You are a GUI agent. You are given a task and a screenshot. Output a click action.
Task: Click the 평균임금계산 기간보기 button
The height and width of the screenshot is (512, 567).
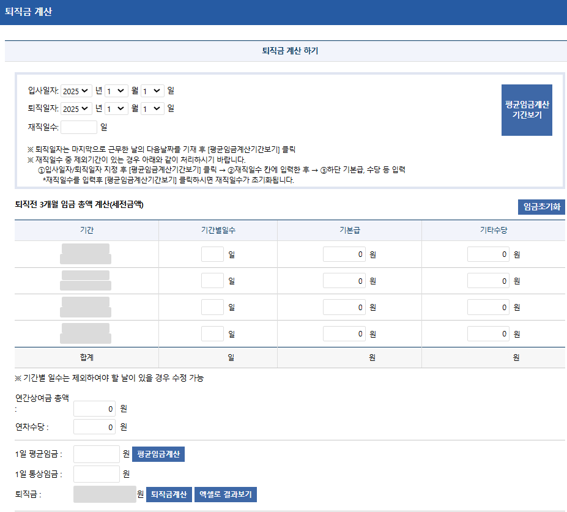pos(526,110)
